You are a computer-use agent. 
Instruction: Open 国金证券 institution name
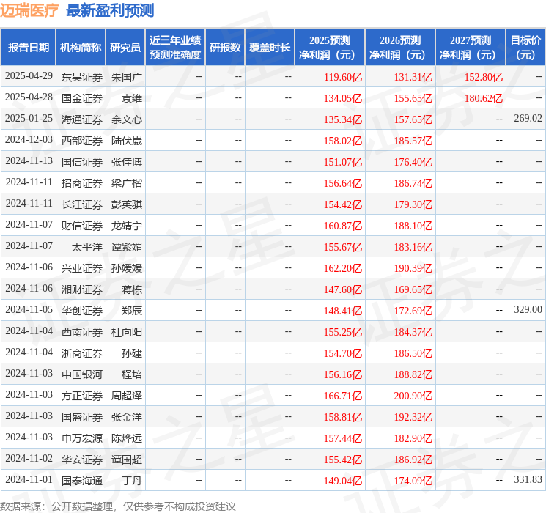pyautogui.click(x=82, y=98)
